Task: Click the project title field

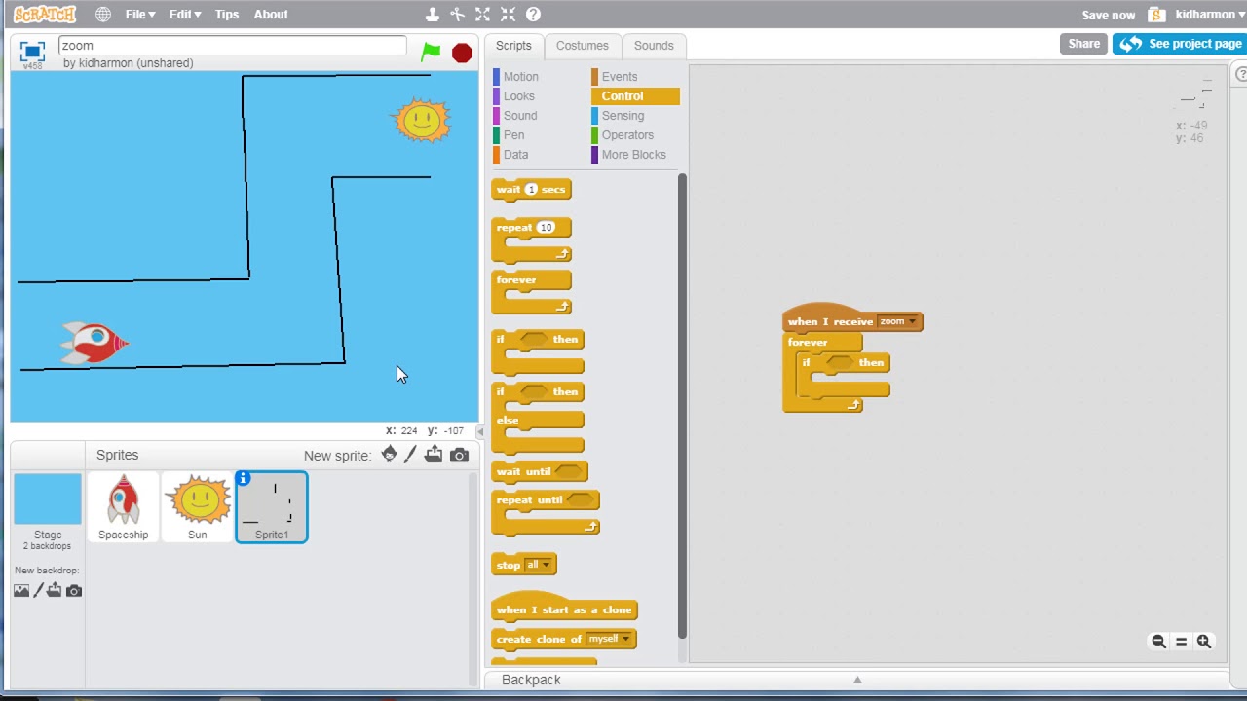Action: pyautogui.click(x=232, y=46)
